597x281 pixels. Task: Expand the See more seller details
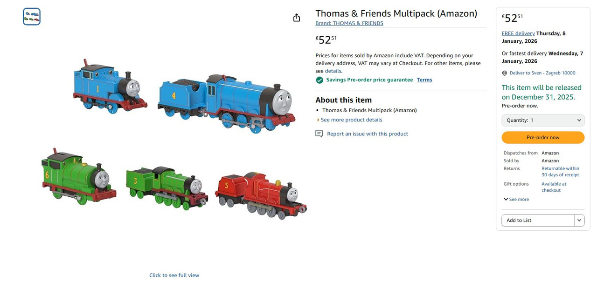(516, 200)
